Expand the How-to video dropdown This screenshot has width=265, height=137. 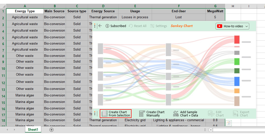coord(246,26)
